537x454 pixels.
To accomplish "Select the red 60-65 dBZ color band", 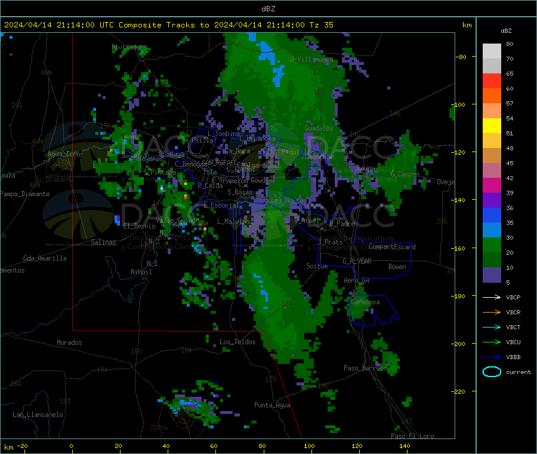I will pyautogui.click(x=492, y=81).
